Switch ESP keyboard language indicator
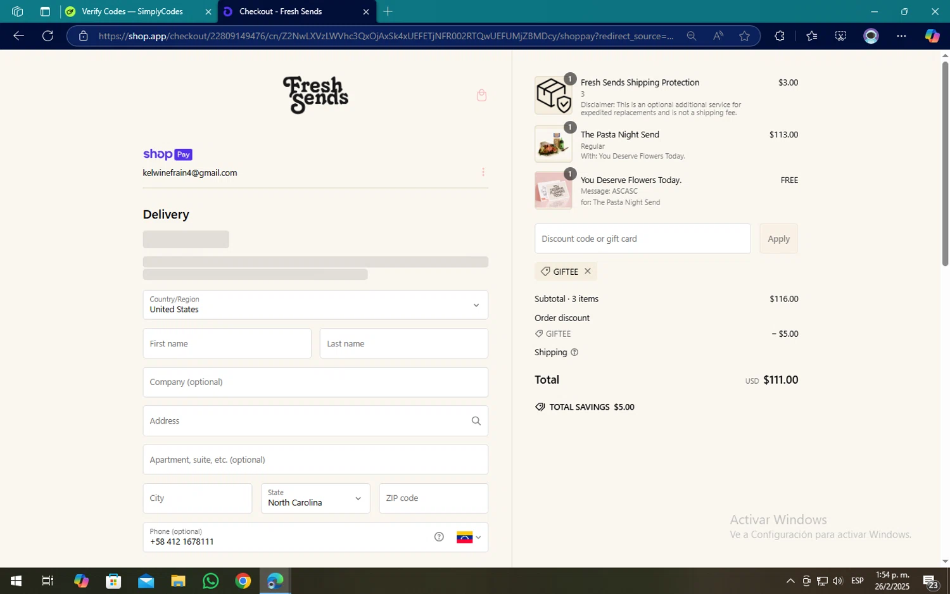Viewport: 950px width, 594px height. point(858,581)
